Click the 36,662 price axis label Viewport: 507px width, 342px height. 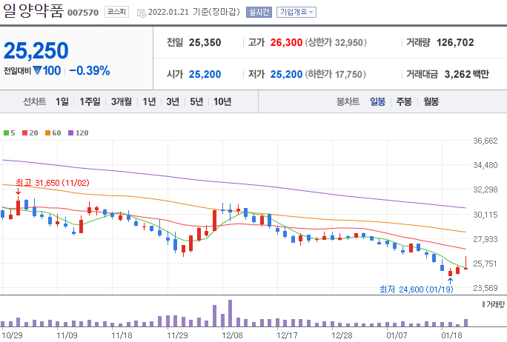[485, 141]
